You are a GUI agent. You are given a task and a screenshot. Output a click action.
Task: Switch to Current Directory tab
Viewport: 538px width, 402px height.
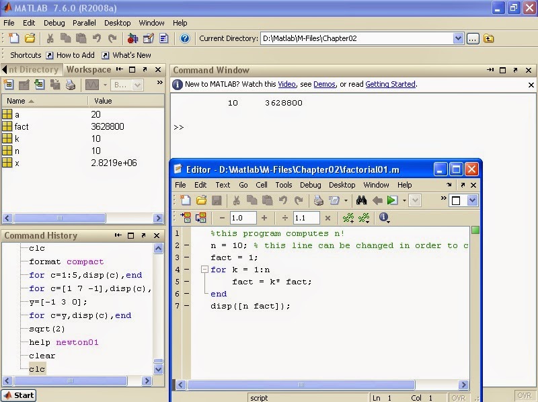pos(33,70)
